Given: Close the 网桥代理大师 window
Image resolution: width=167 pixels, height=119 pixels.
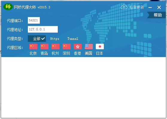Looking at the screenshot, I should [159, 7].
